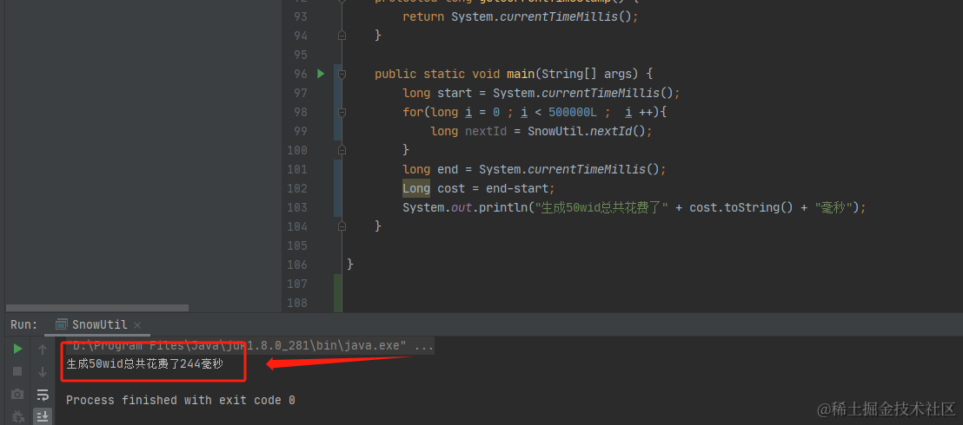Click '500000L' literal in the for loop
Screen dimensions: 963x425
pyautogui.click(x=573, y=112)
